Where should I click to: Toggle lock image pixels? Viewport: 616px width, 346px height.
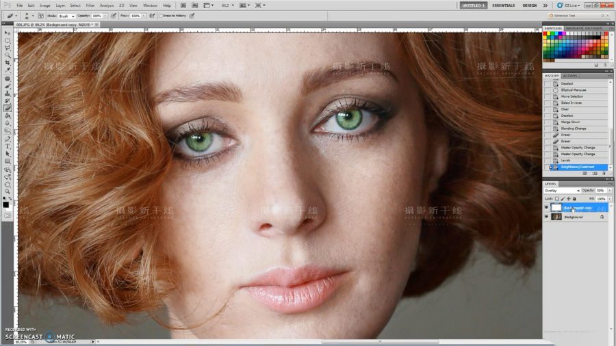click(x=563, y=199)
